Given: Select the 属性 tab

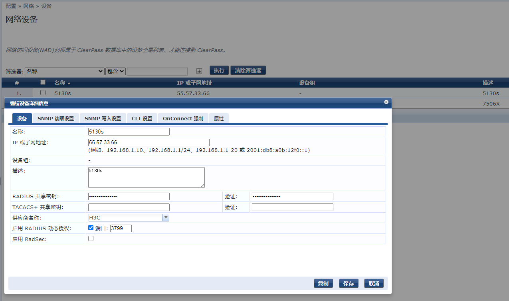Looking at the screenshot, I should click(x=219, y=118).
